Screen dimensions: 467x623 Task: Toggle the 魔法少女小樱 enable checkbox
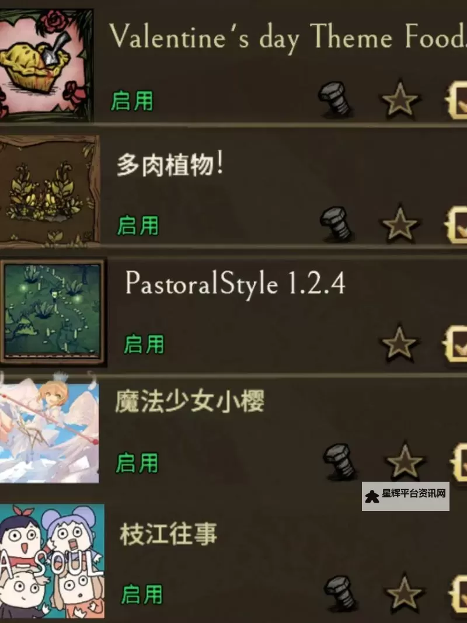coord(459,462)
